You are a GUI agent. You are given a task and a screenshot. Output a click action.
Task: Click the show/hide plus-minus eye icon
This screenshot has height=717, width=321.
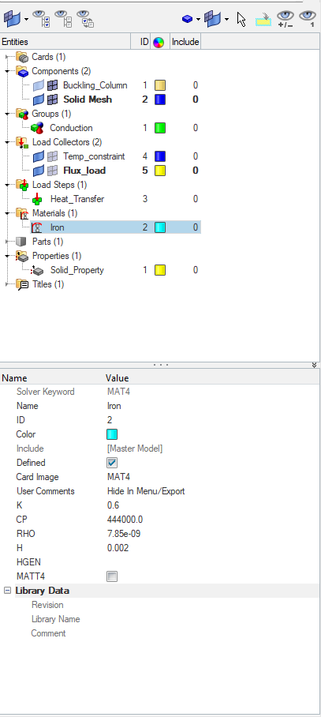coord(285,19)
